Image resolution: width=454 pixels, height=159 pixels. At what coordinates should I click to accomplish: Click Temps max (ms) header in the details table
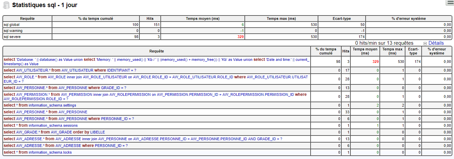(x=392, y=51)
